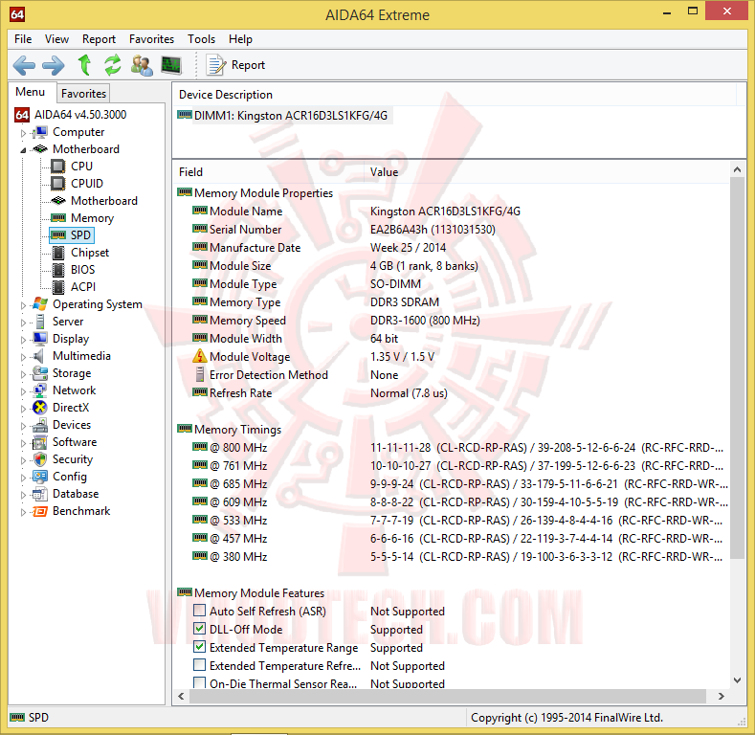The height and width of the screenshot is (735, 755).
Task: Select the Security shield icon
Action: (x=40, y=459)
